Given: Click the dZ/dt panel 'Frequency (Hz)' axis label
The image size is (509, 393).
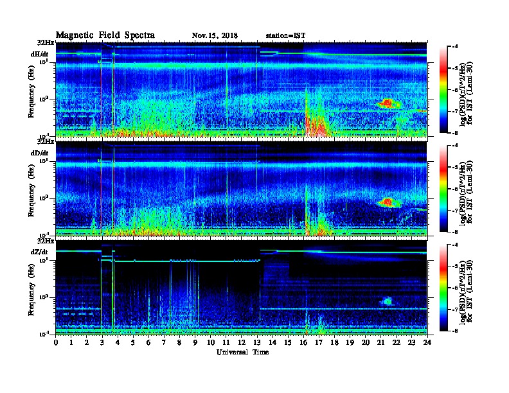Looking at the screenshot, I should (31, 290).
